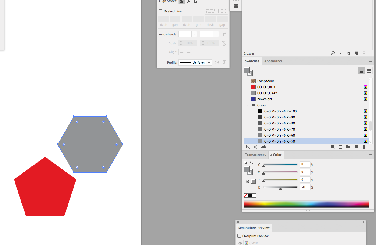Switch to the Appearance tab
Image resolution: width=376 pixels, height=245 pixels.
pyautogui.click(x=273, y=61)
